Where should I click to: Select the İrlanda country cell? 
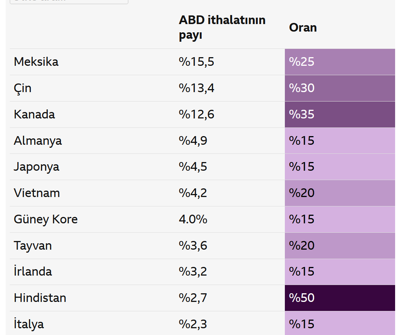coord(33,271)
